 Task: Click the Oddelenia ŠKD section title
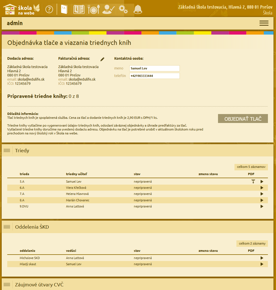[32, 227]
